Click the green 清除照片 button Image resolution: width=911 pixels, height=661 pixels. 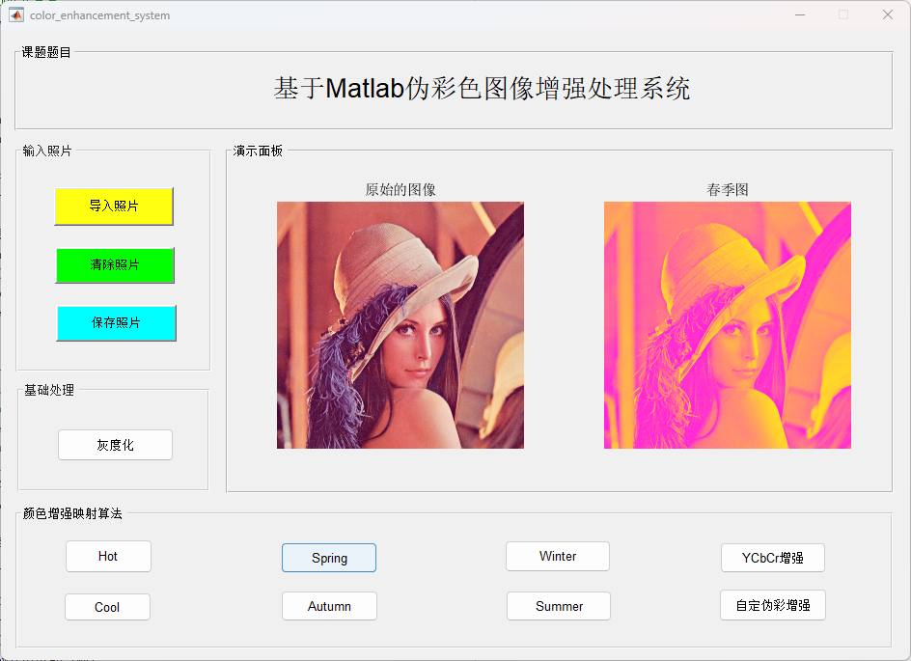[115, 265]
